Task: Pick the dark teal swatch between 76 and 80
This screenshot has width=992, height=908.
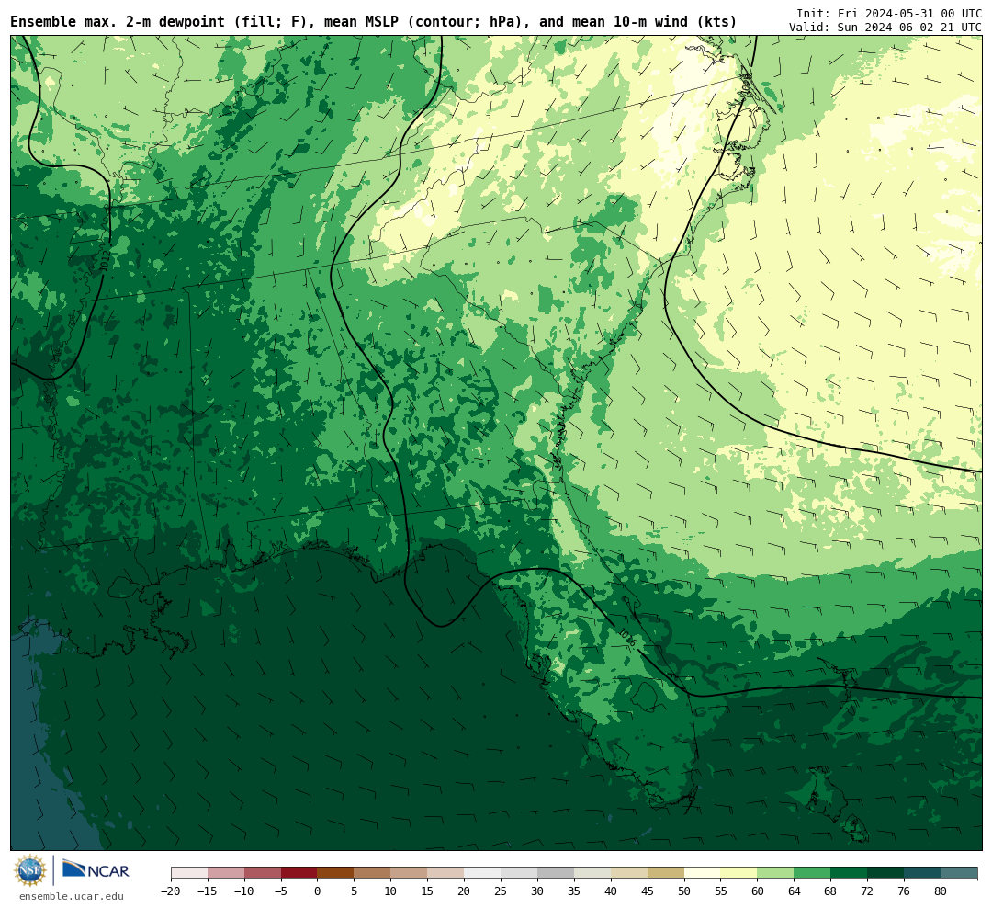Action: [x=923, y=873]
